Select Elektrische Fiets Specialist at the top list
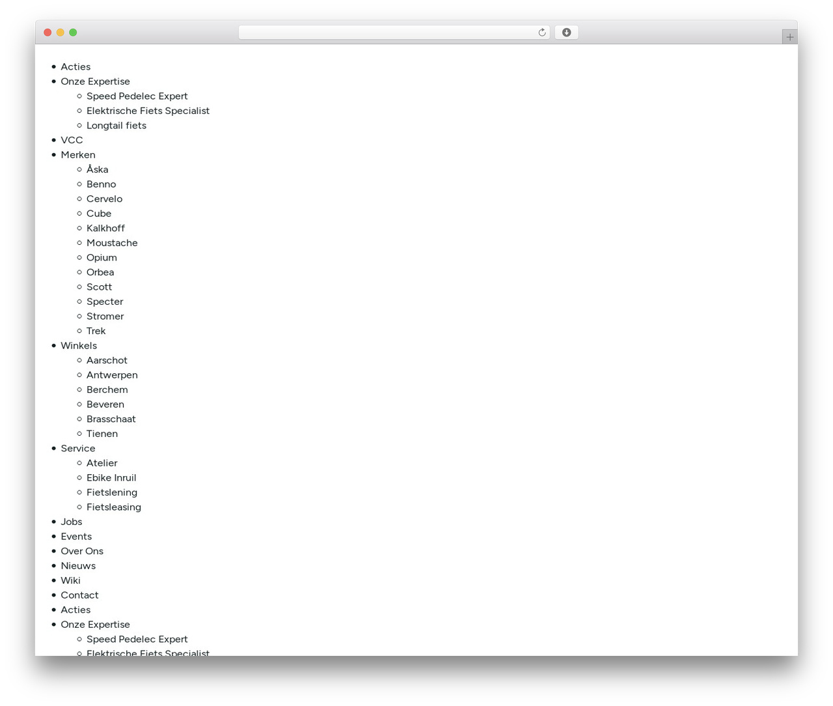The width and height of the screenshot is (833, 706). click(x=148, y=111)
